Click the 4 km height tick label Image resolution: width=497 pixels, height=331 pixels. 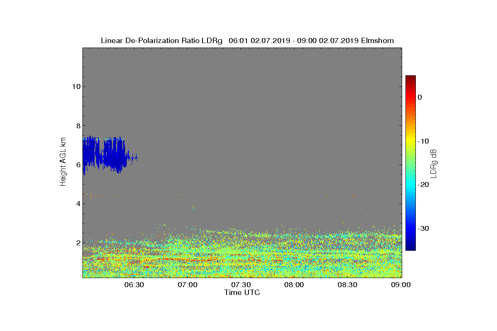coord(77,204)
